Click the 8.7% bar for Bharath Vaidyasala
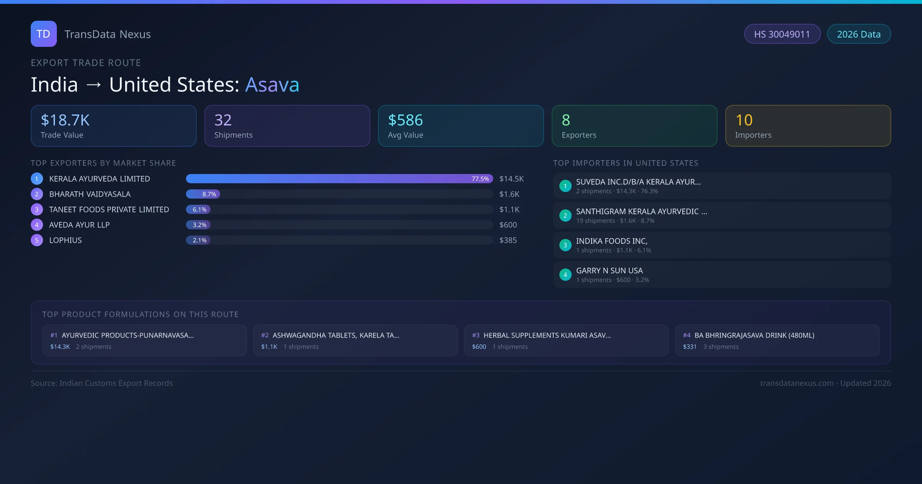The image size is (922, 484). (203, 194)
